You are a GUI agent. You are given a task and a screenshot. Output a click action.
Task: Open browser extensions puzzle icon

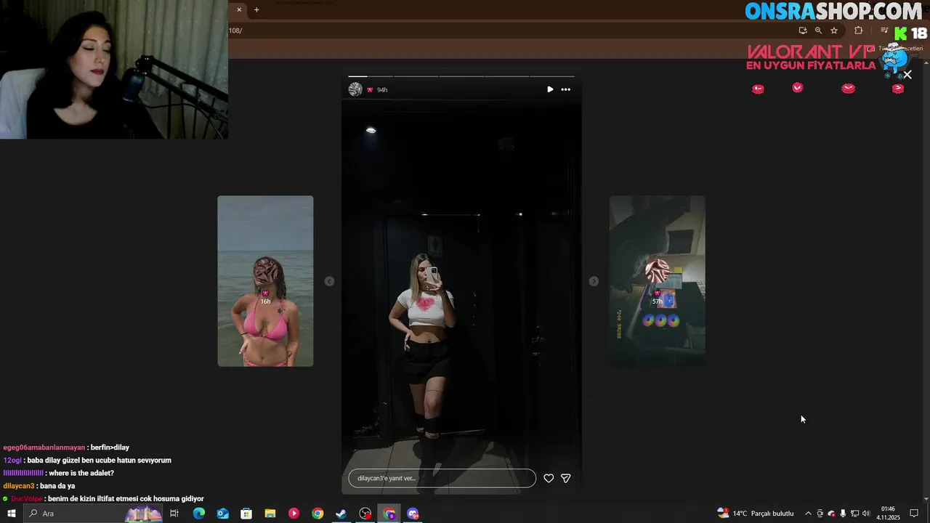[859, 31]
